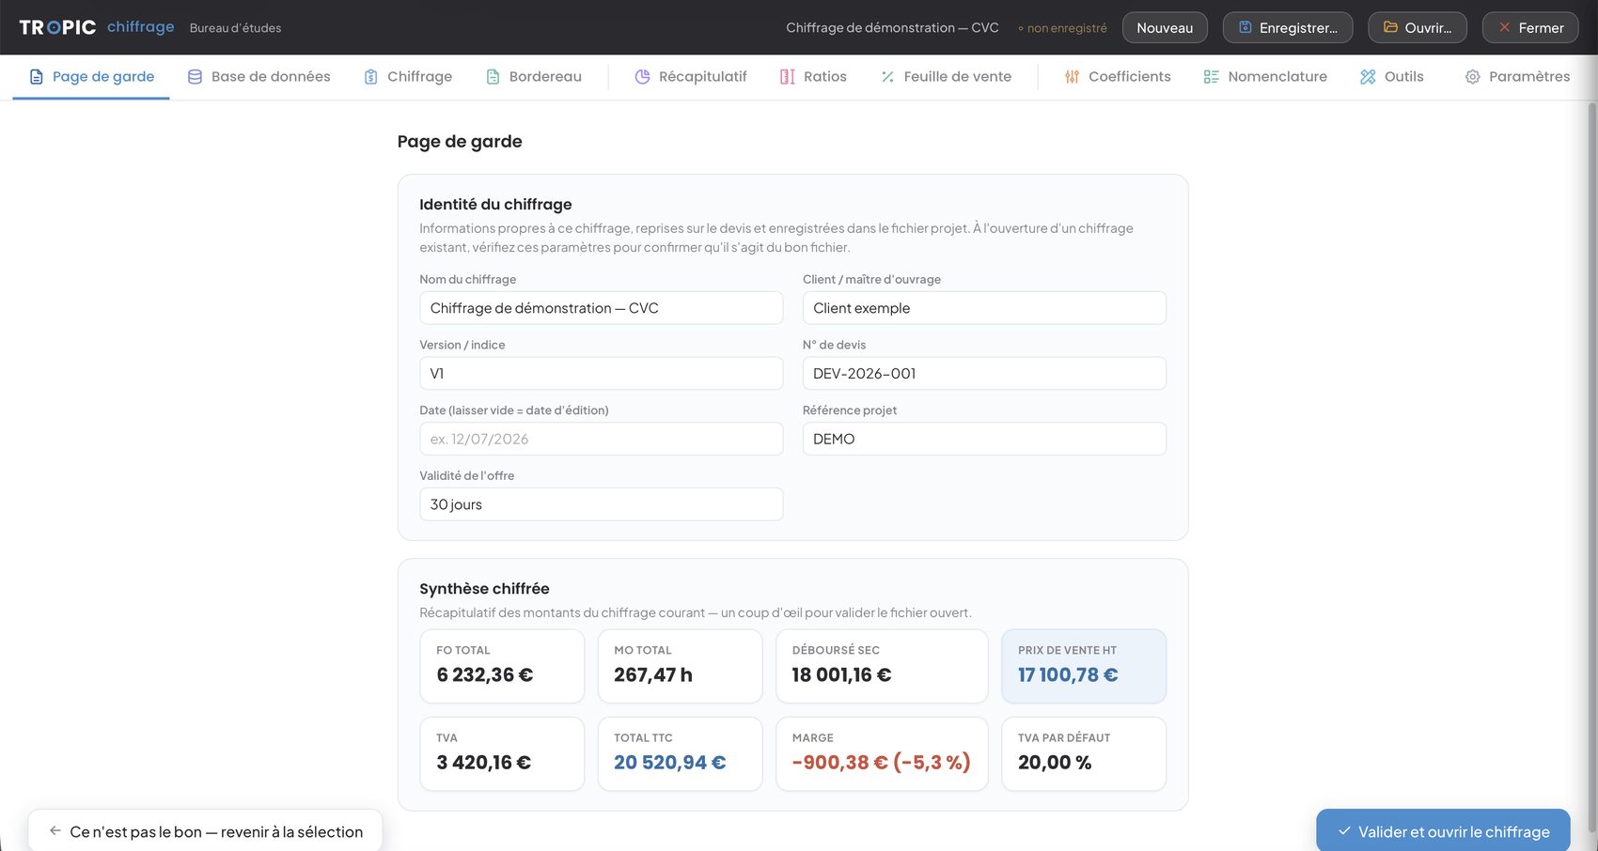Click the TOTAL TTC value 20 520,94 €
Screen dimensions: 1598x851
point(669,763)
